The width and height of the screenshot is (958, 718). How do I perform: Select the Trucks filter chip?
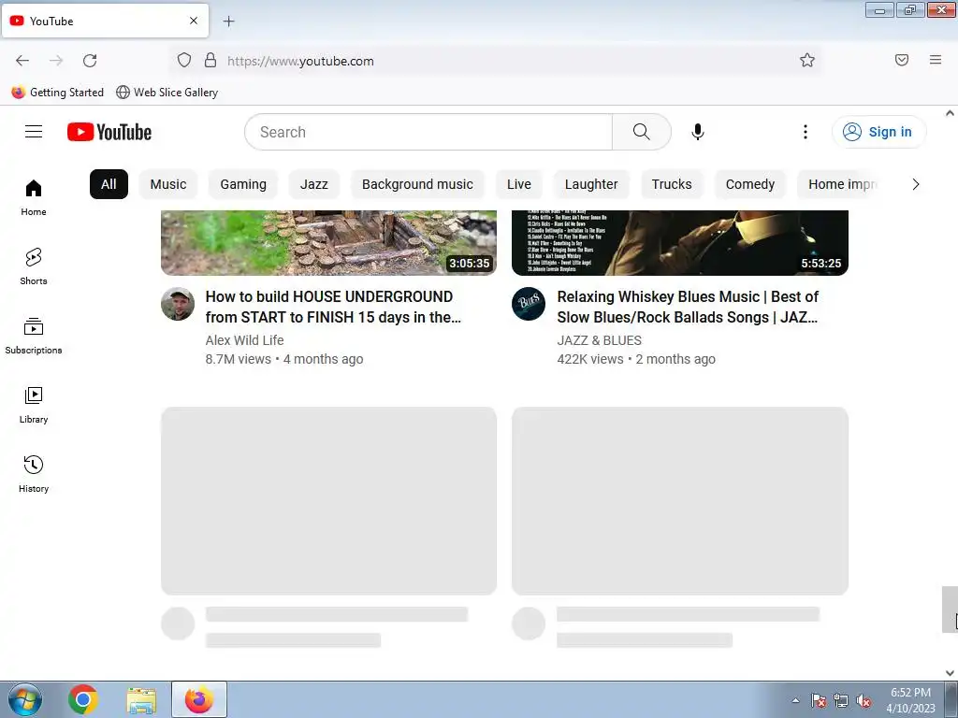672,184
